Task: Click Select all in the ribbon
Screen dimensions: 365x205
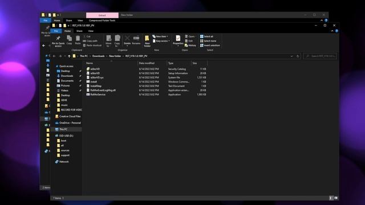Action: [x=206, y=36]
